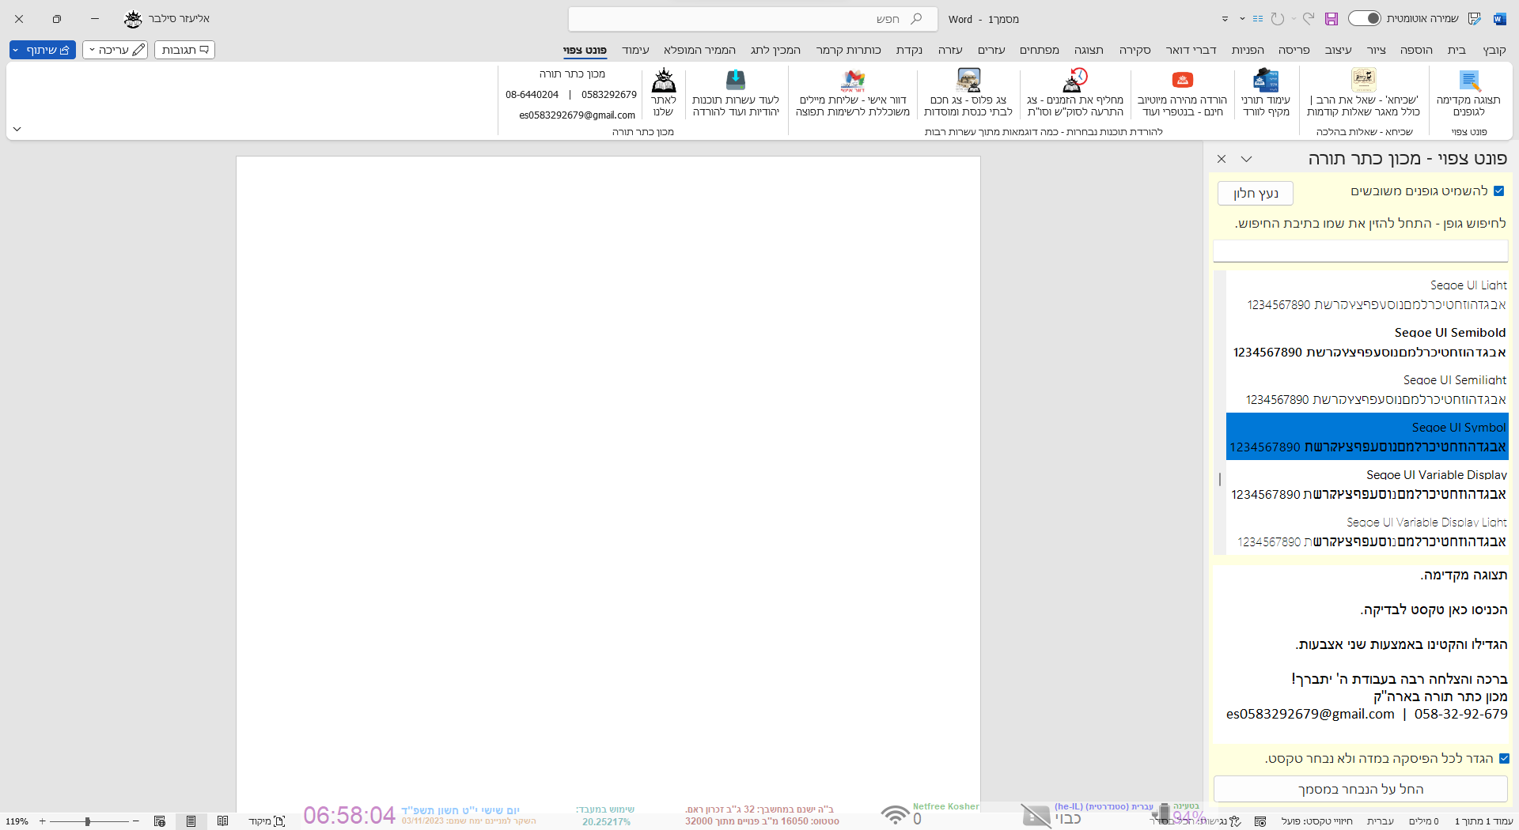The image size is (1519, 830).
Task: Open the Home tab
Action: (1456, 50)
